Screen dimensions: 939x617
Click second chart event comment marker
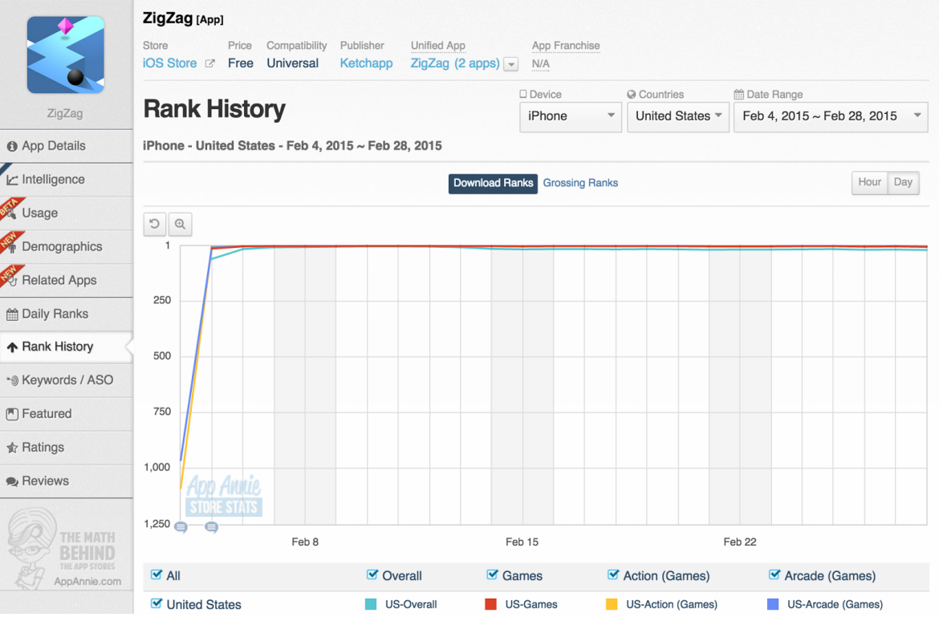(211, 527)
